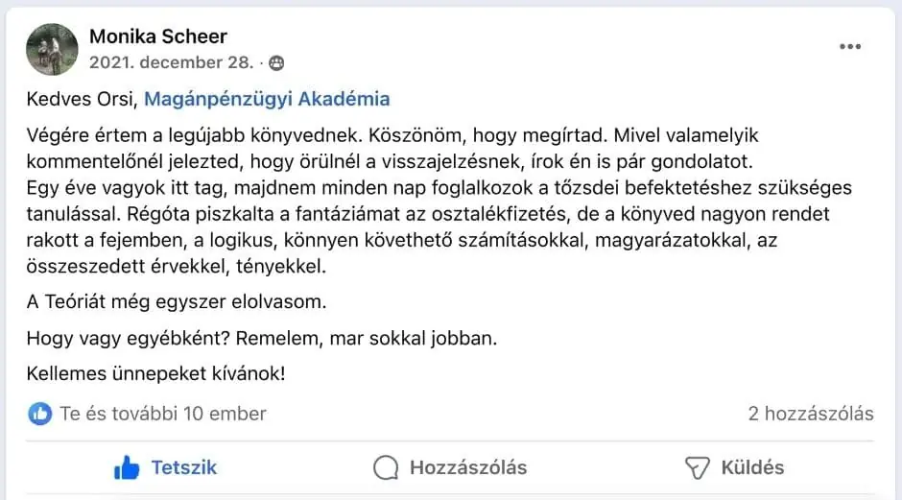Click the audience privacy icon beside date
Viewport: 902px width, 500px height.
click(276, 64)
